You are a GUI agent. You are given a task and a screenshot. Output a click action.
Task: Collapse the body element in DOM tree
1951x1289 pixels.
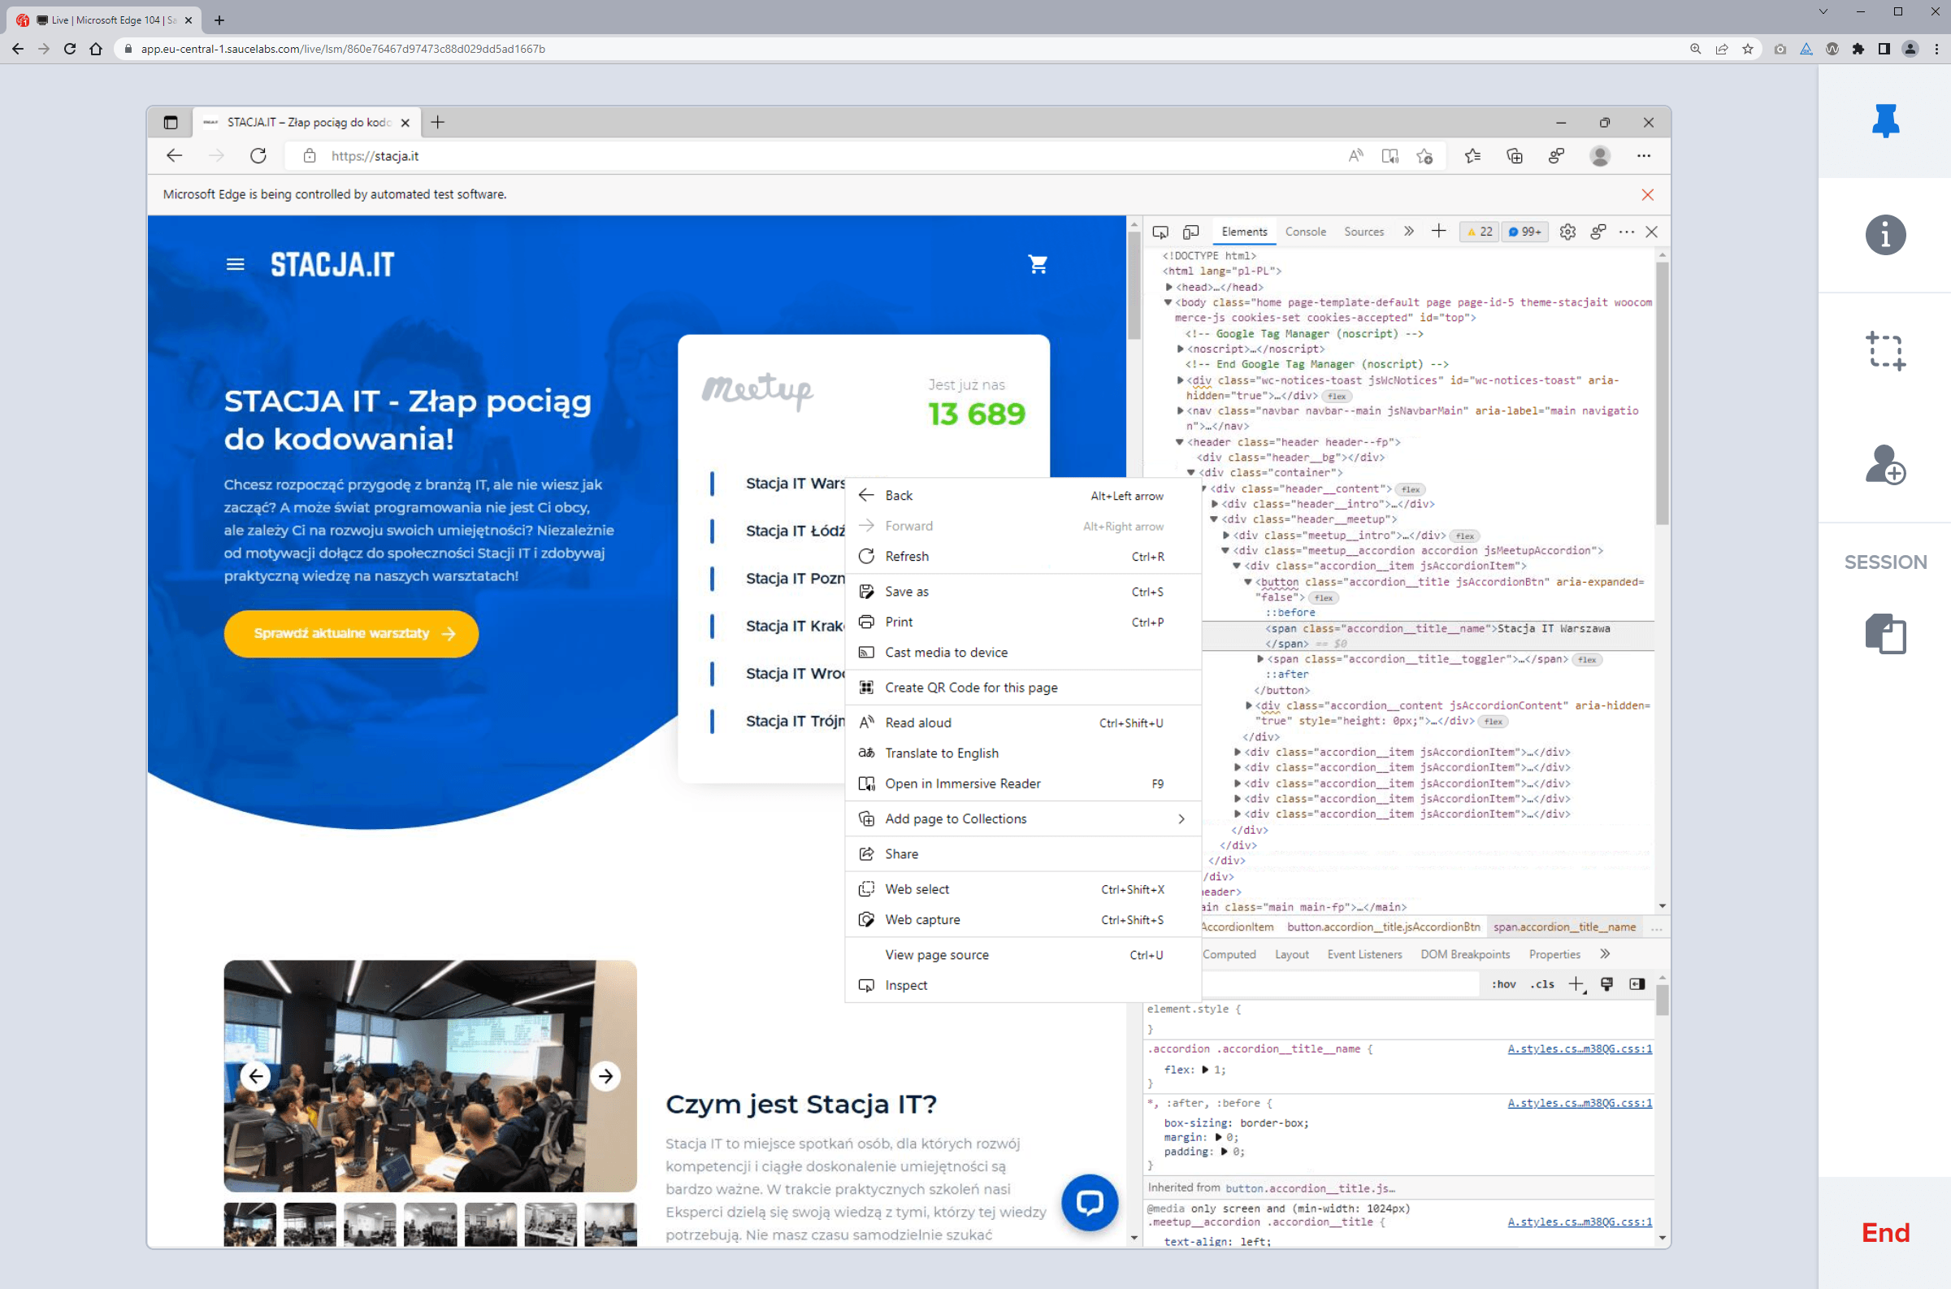pos(1167,302)
